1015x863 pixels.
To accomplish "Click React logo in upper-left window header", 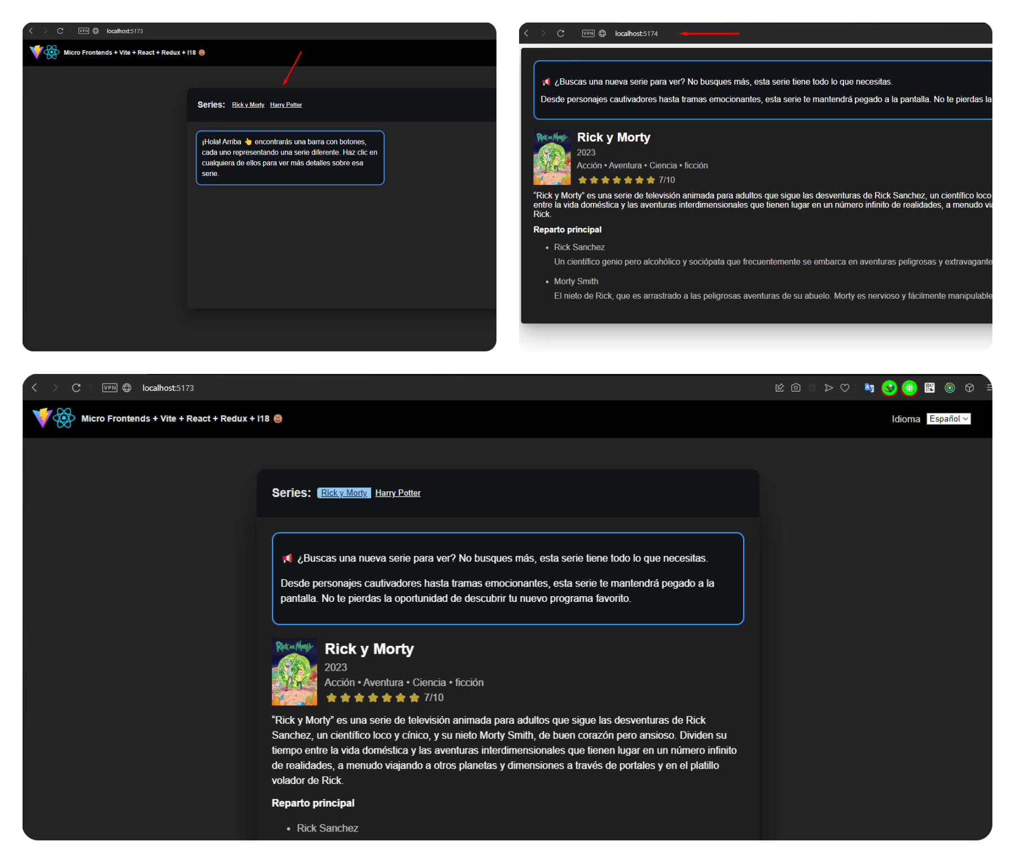I will [51, 52].
